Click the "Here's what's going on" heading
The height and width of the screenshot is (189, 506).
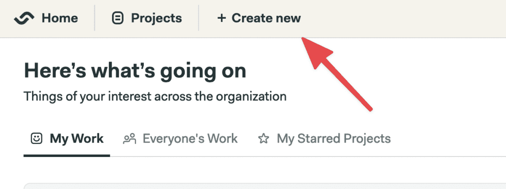[x=135, y=71]
